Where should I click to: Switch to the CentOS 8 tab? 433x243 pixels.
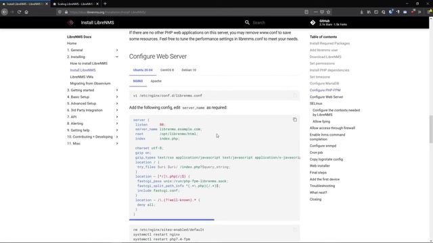click(167, 70)
